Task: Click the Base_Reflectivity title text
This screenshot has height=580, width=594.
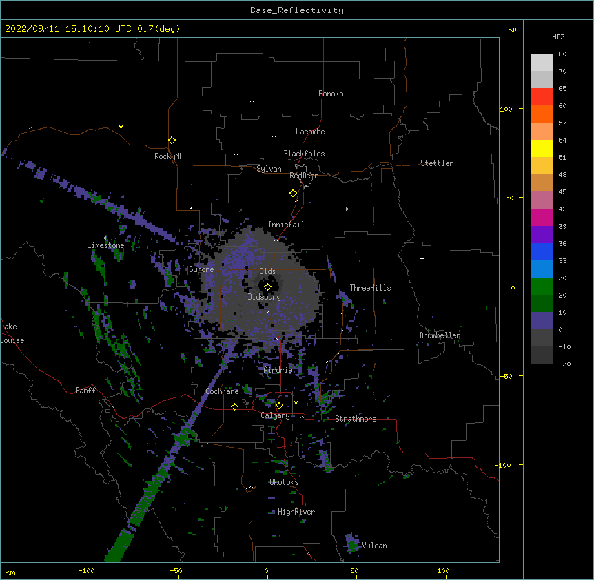Action: click(x=297, y=10)
